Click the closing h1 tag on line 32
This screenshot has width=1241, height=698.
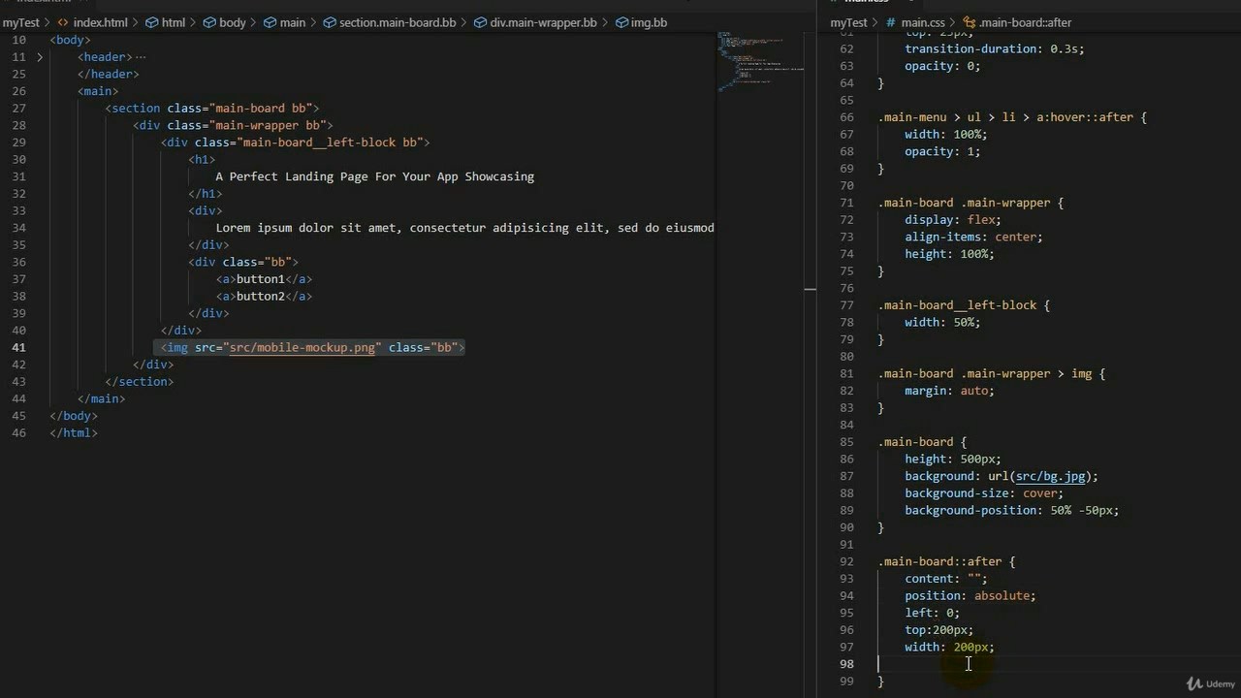[x=206, y=194]
